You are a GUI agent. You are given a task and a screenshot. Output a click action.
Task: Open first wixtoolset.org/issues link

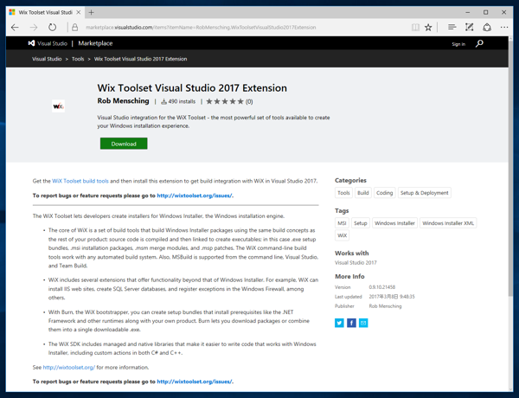pos(195,196)
